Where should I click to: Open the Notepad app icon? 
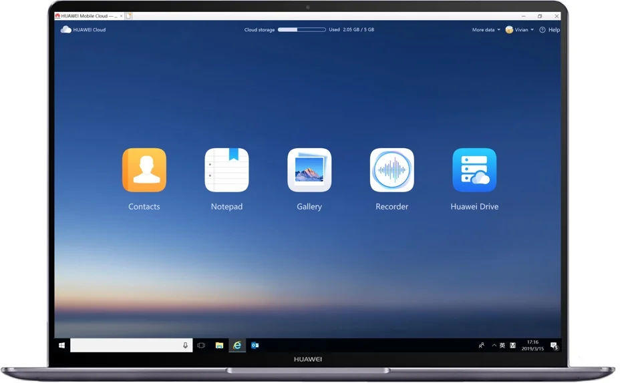[226, 169]
